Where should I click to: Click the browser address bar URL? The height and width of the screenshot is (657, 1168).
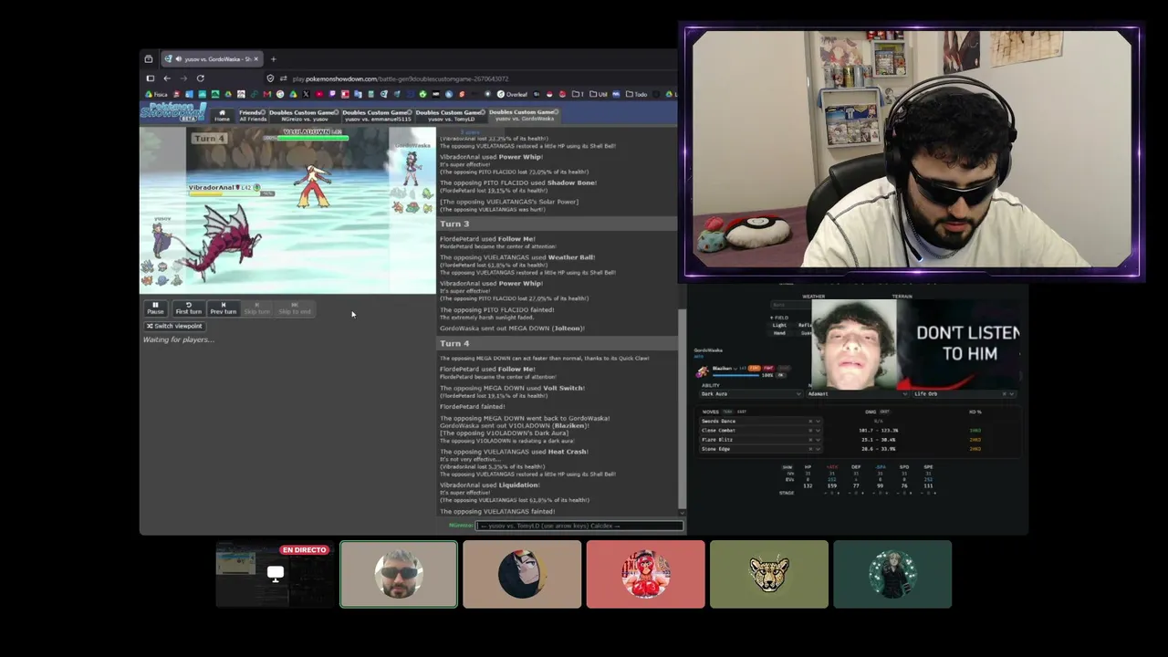[x=401, y=78]
